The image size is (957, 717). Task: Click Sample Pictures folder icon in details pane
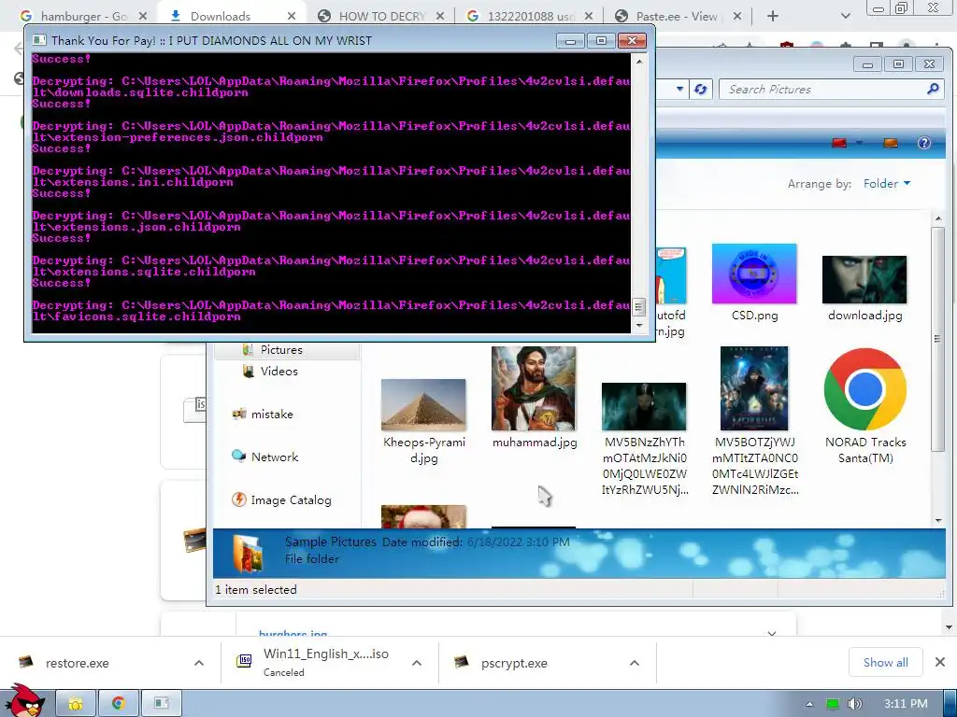[249, 554]
